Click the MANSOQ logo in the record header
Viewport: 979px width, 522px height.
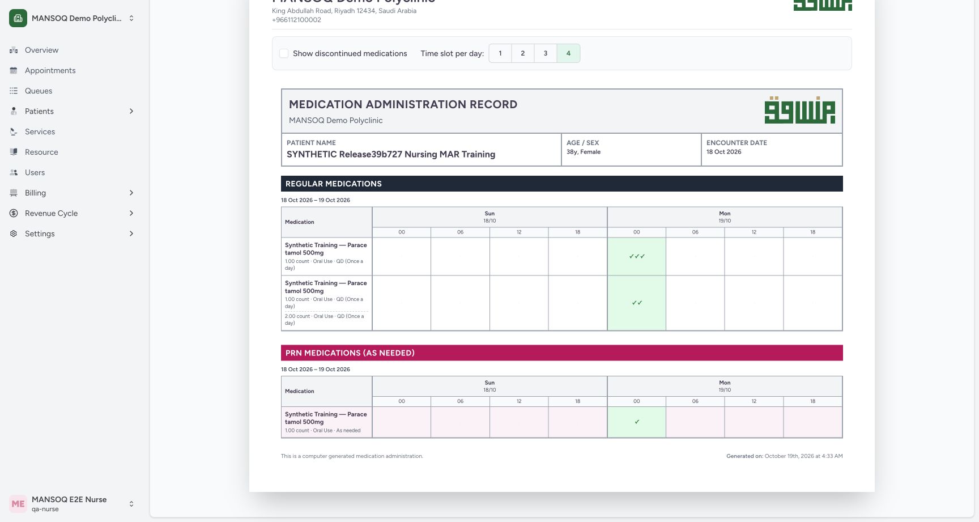(799, 110)
